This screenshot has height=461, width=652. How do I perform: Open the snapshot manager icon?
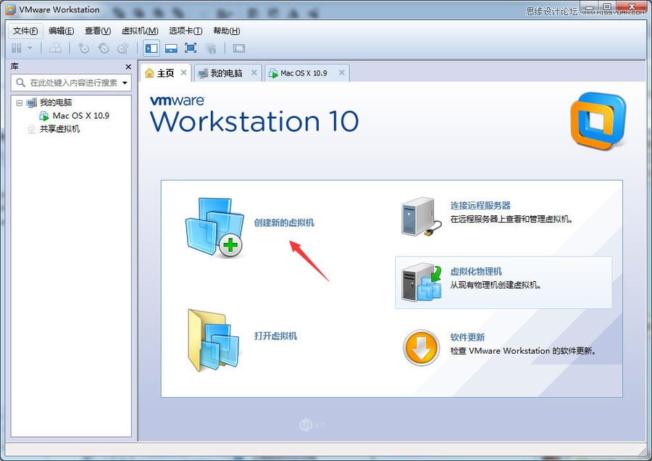[x=122, y=48]
